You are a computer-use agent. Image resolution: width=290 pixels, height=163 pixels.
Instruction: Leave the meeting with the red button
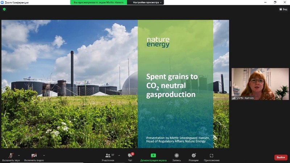281,157
